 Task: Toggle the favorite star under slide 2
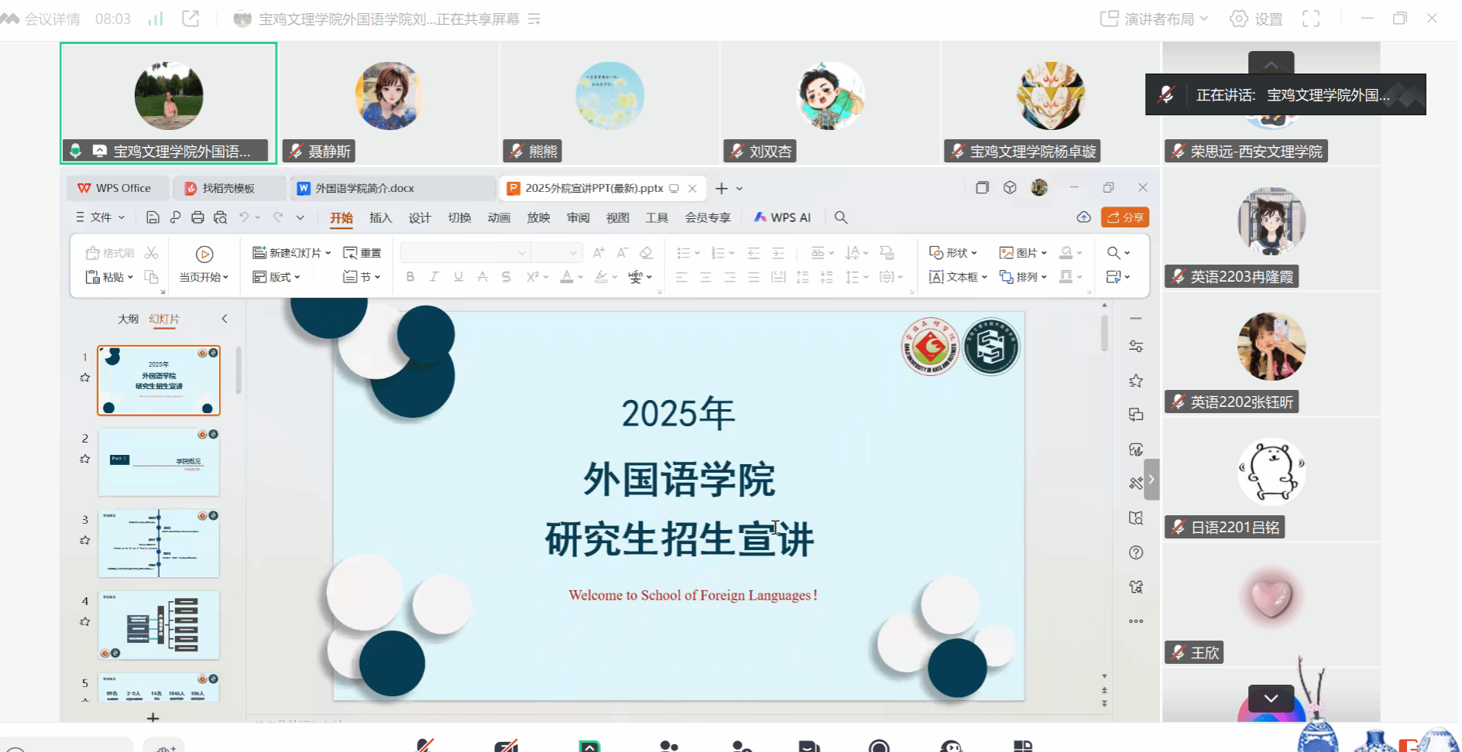pos(85,459)
